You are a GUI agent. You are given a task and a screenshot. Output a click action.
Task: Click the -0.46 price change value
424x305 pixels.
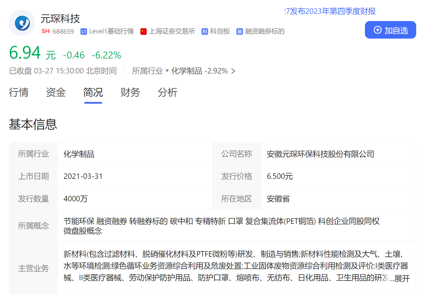74,55
